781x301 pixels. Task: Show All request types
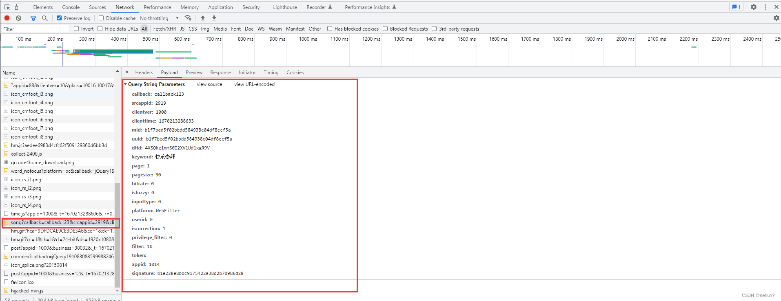tap(144, 29)
